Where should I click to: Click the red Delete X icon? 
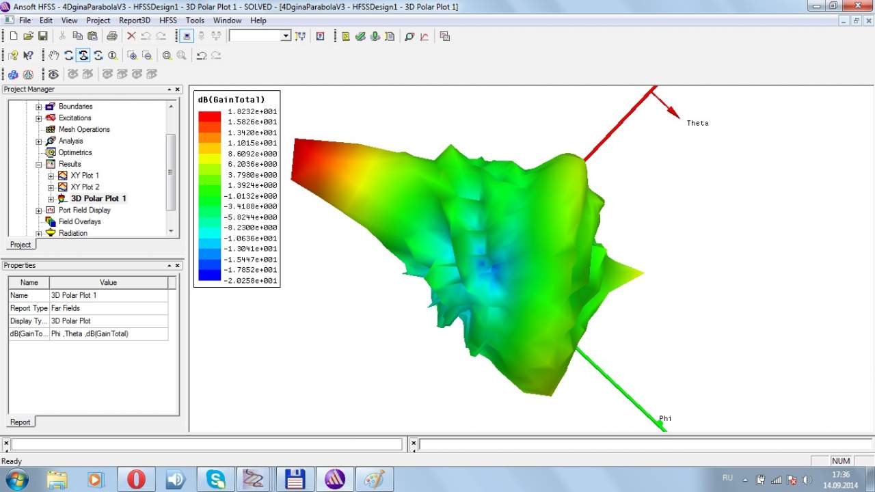click(131, 36)
